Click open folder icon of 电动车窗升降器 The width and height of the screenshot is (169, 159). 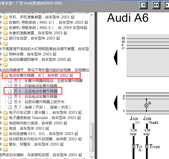click(5, 75)
